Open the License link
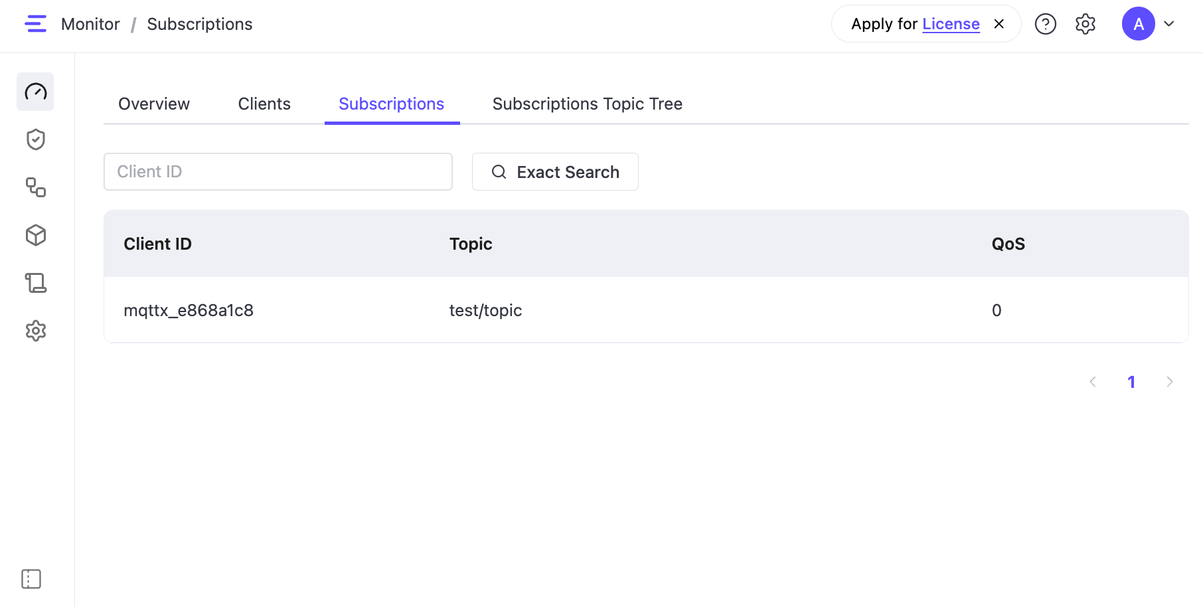 [x=951, y=23]
